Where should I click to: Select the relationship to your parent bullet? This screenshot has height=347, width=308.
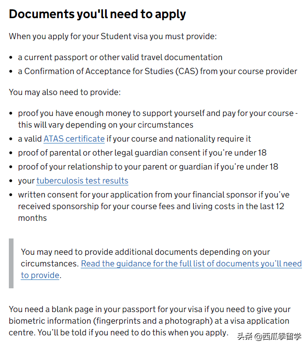pyautogui.click(x=148, y=167)
